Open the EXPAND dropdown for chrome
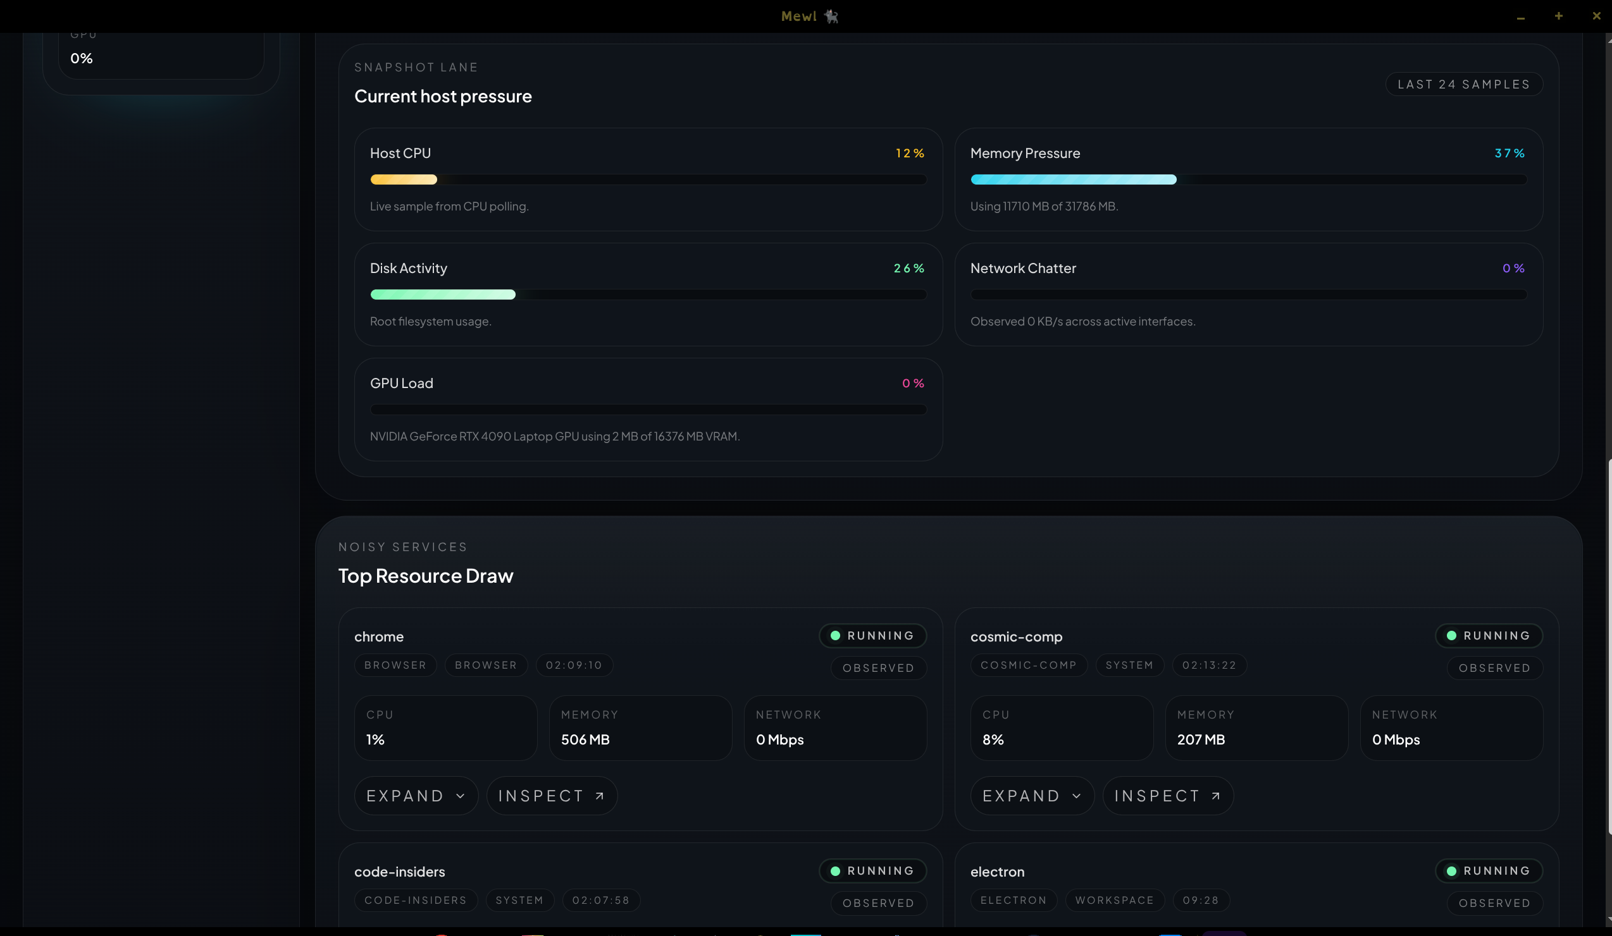This screenshot has width=1612, height=936. 415,796
